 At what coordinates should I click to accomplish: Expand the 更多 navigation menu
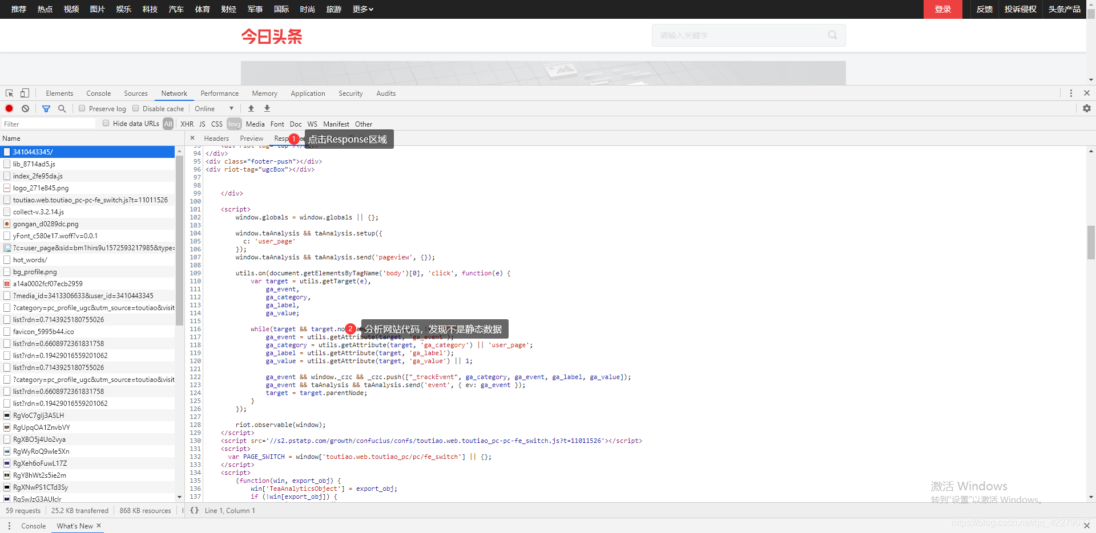363,9
